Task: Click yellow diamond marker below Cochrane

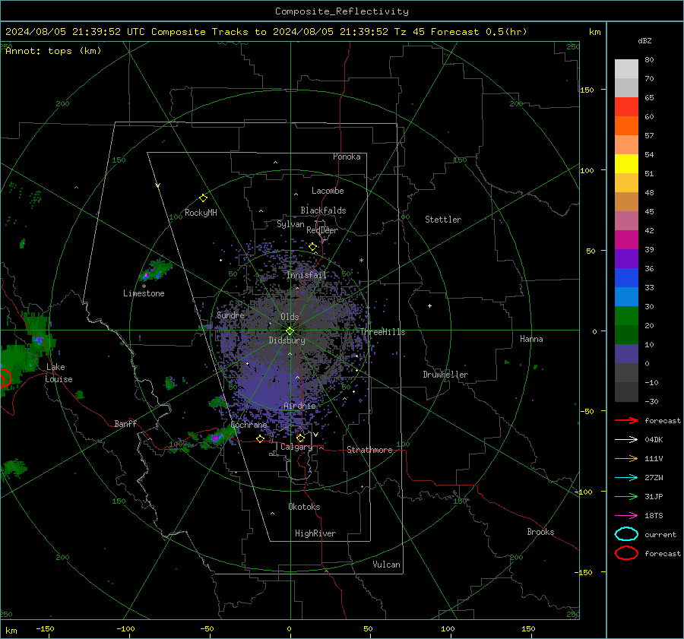Action: coord(261,439)
